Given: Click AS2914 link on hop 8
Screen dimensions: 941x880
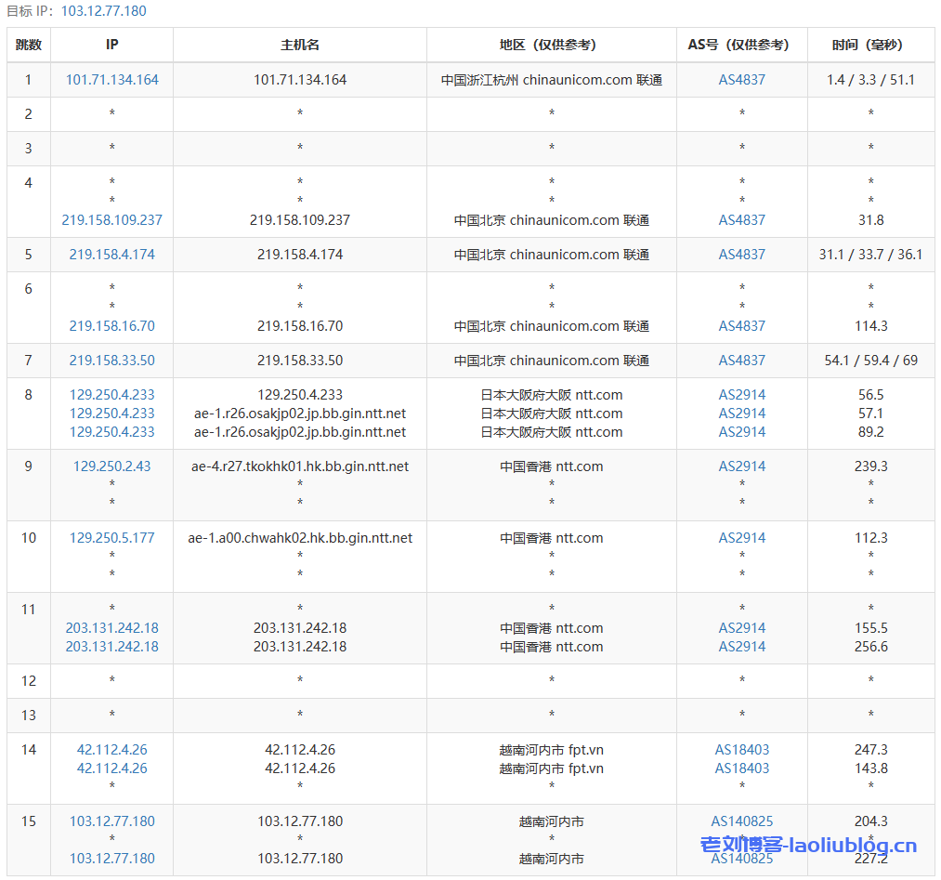Looking at the screenshot, I should (x=740, y=394).
